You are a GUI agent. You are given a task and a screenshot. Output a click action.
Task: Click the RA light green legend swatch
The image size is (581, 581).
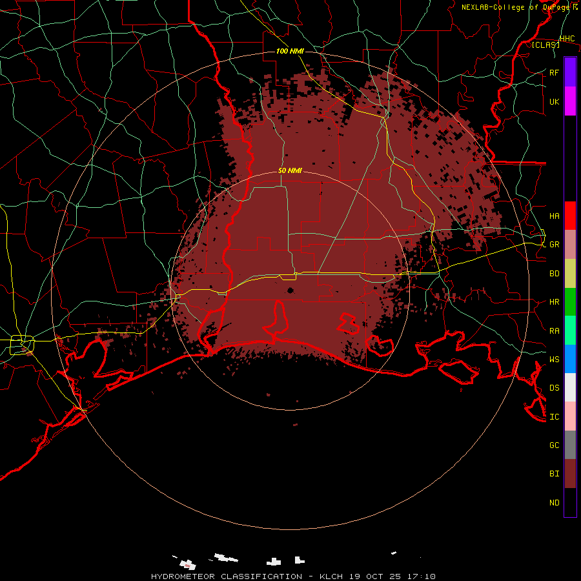(x=570, y=331)
